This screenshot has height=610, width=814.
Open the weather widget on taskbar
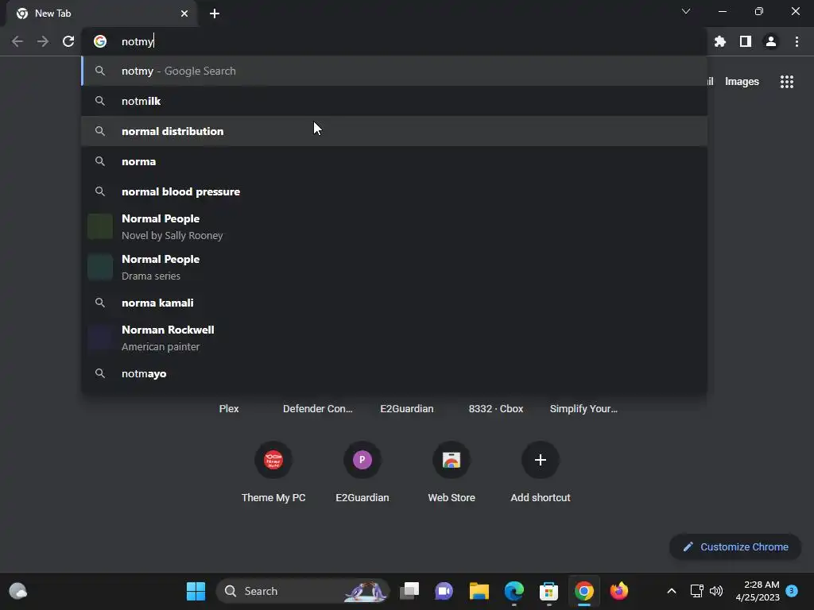pos(18,591)
